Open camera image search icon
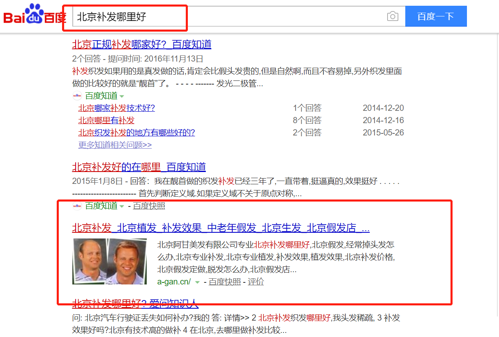The width and height of the screenshot is (499, 337). [393, 16]
